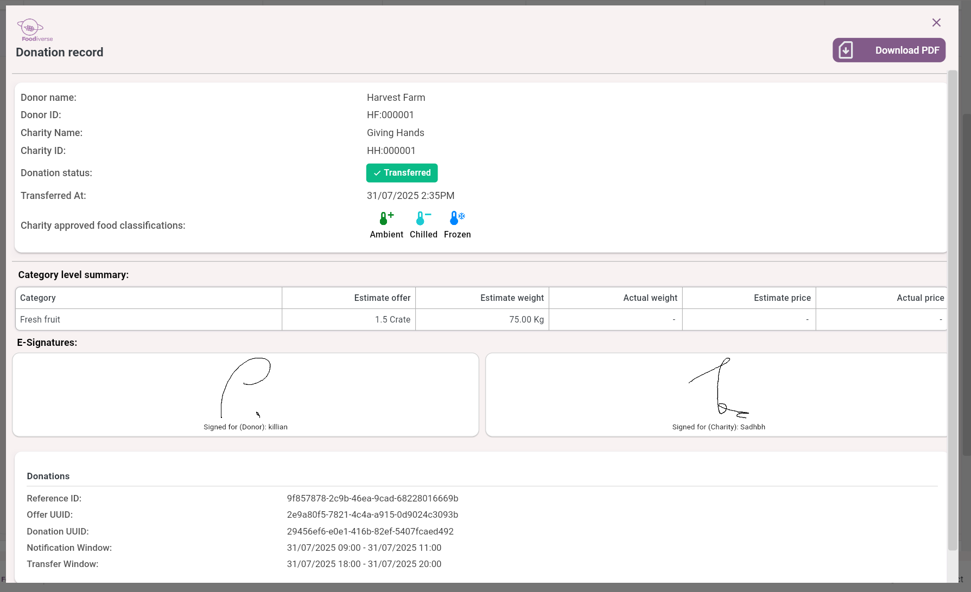Click the Ambient thermometer icon
The width and height of the screenshot is (971, 592).
click(x=386, y=218)
